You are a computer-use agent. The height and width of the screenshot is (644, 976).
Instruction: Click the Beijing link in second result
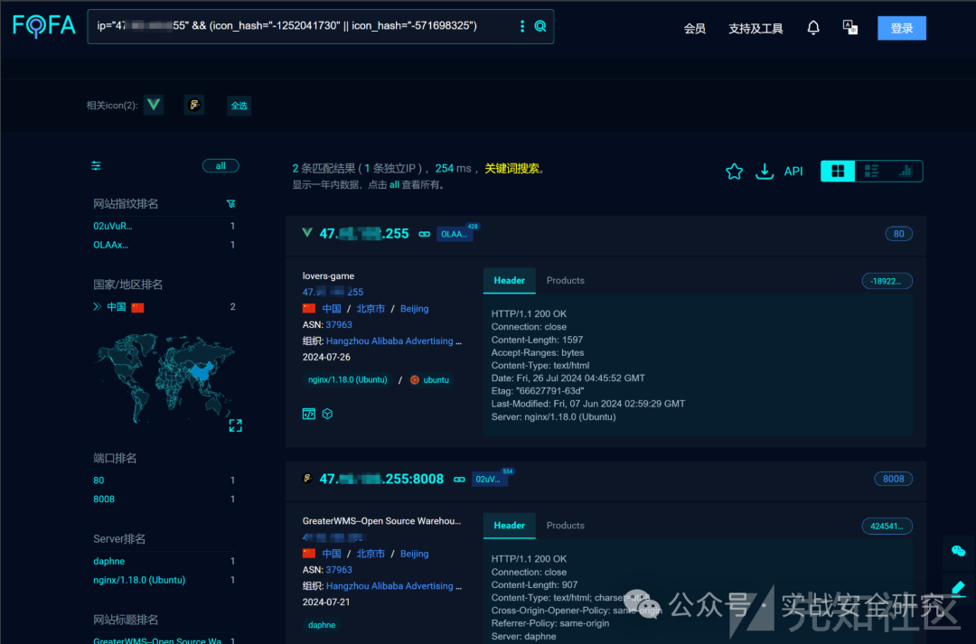click(415, 554)
